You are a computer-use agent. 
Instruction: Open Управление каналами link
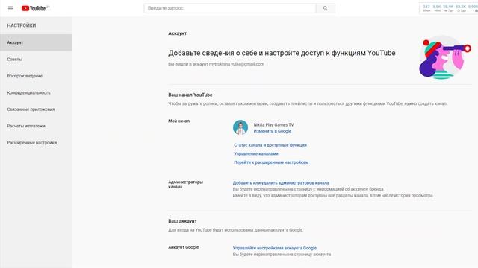(x=255, y=154)
